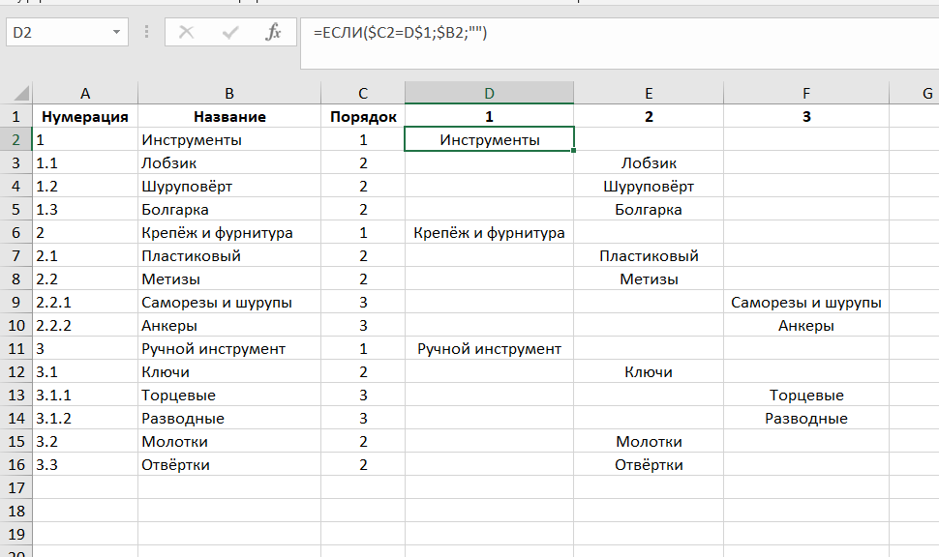
Task: Select the 'Название' header cell
Action: [x=229, y=117]
